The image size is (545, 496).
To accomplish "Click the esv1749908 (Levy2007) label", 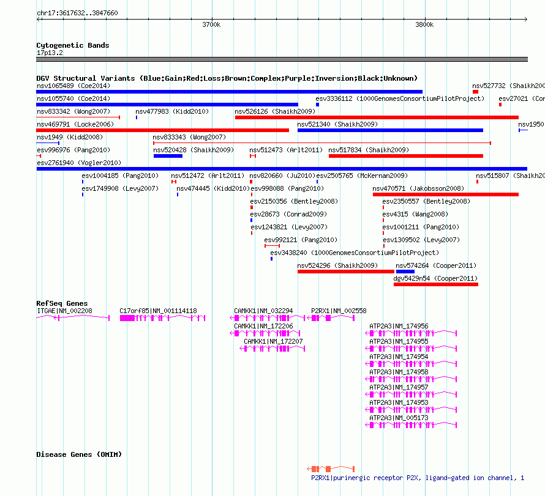I will tap(120, 188).
